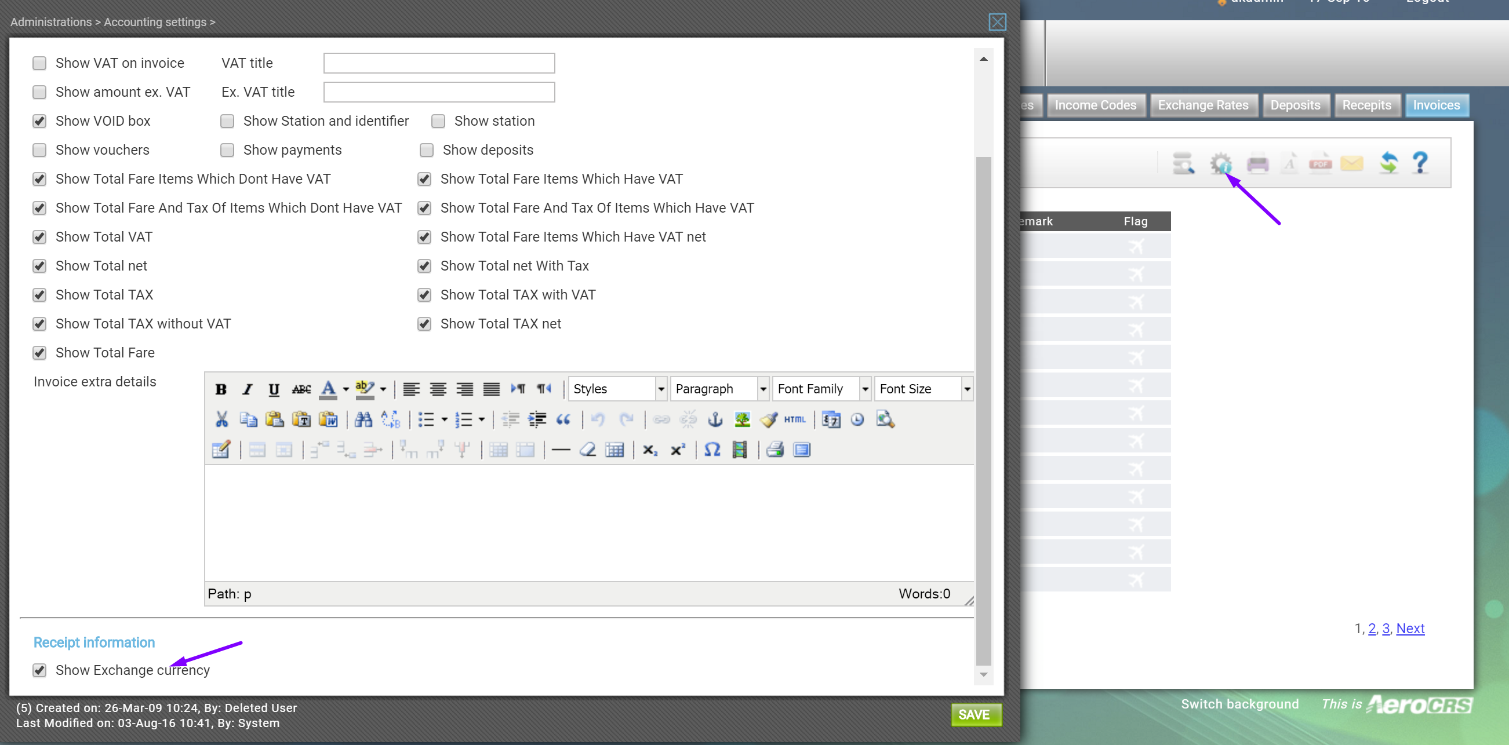
Task: Open the Font Size dropdown
Action: point(924,389)
